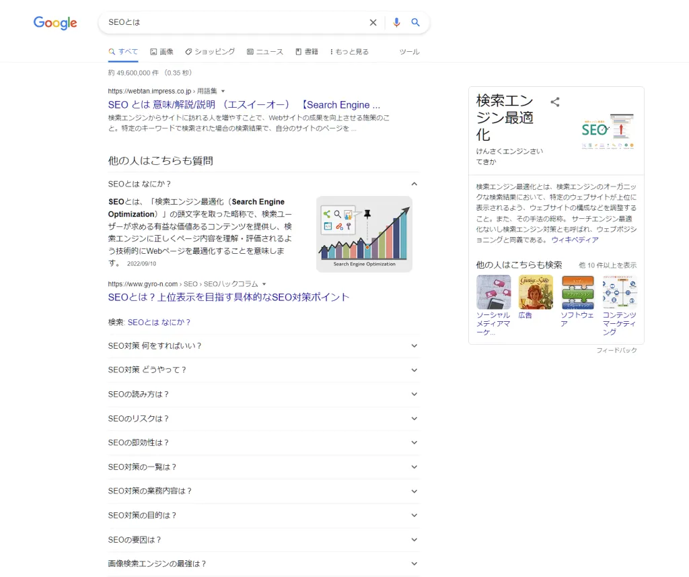Open webtan.impress result options arrow
Screen dimensions: 689x577
coord(223,91)
